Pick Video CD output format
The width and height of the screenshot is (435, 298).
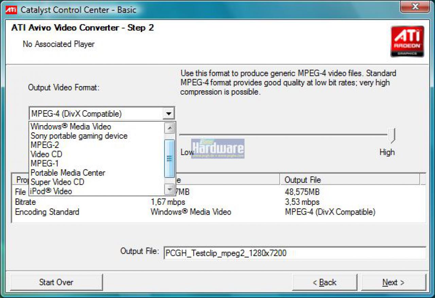(46, 154)
